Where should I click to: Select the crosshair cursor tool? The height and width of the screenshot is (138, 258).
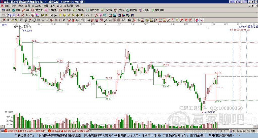point(92,15)
